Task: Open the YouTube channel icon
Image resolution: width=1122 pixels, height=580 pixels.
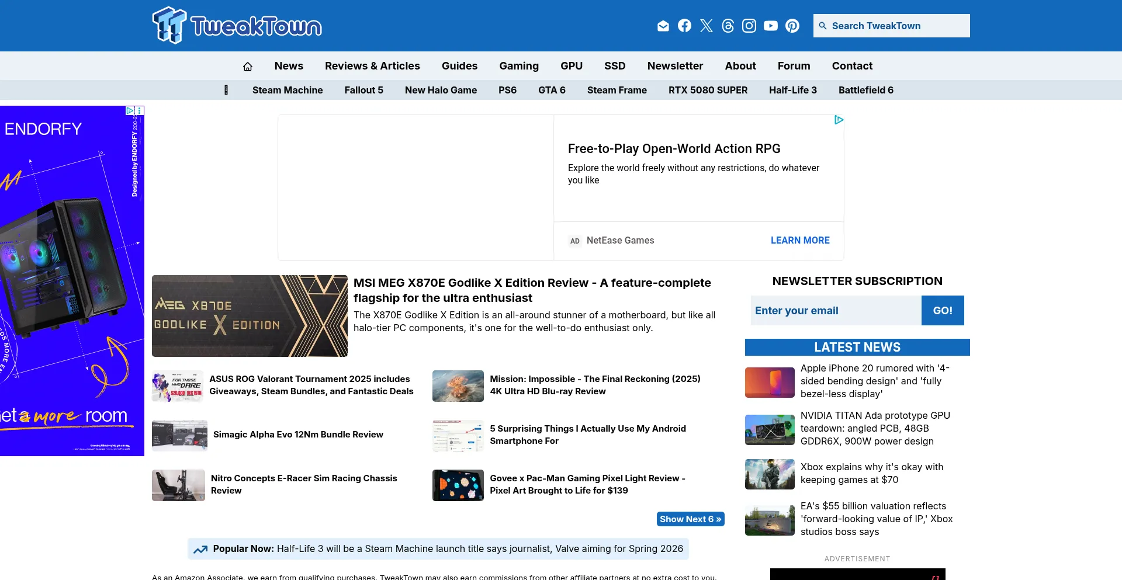Action: point(771,26)
